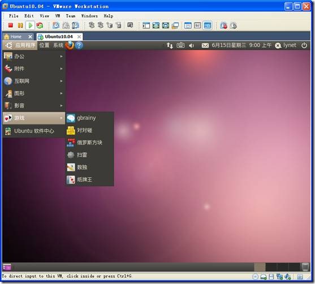Launch 对对碰 from the games submenu
The height and width of the screenshot is (284, 315).
point(89,130)
